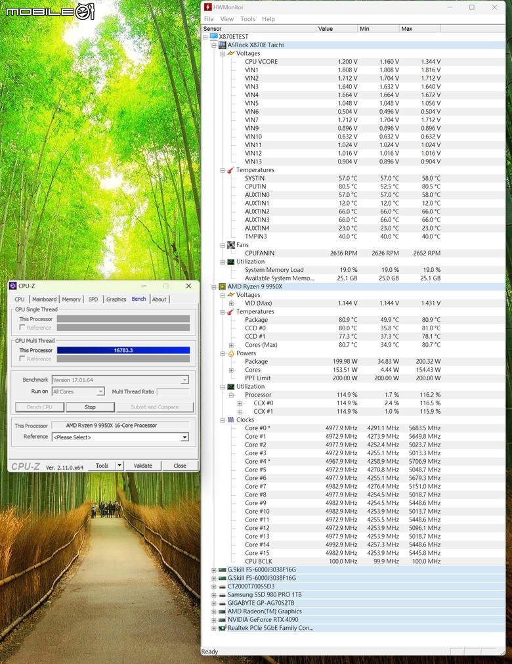Viewport: 512px width, 664px height.
Task: Switch to the About tab in CPU-Z
Action: point(159,299)
